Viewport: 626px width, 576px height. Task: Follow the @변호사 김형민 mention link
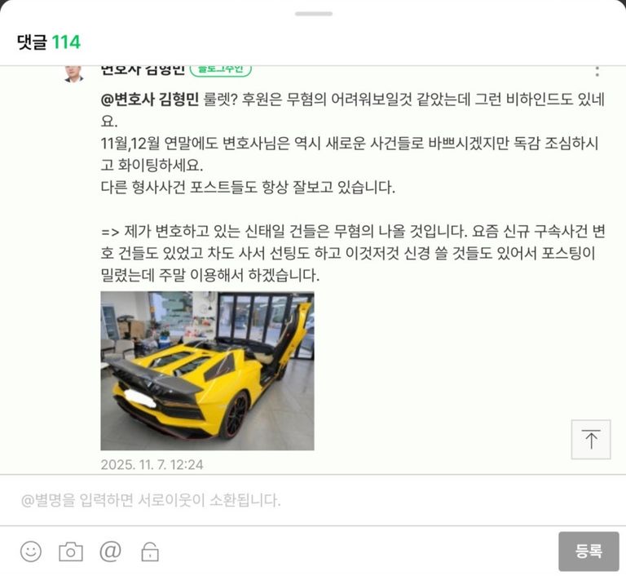click(150, 99)
